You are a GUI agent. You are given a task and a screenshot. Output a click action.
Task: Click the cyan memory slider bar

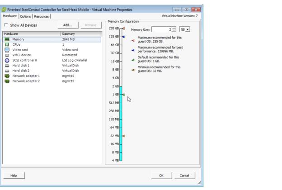point(121,123)
